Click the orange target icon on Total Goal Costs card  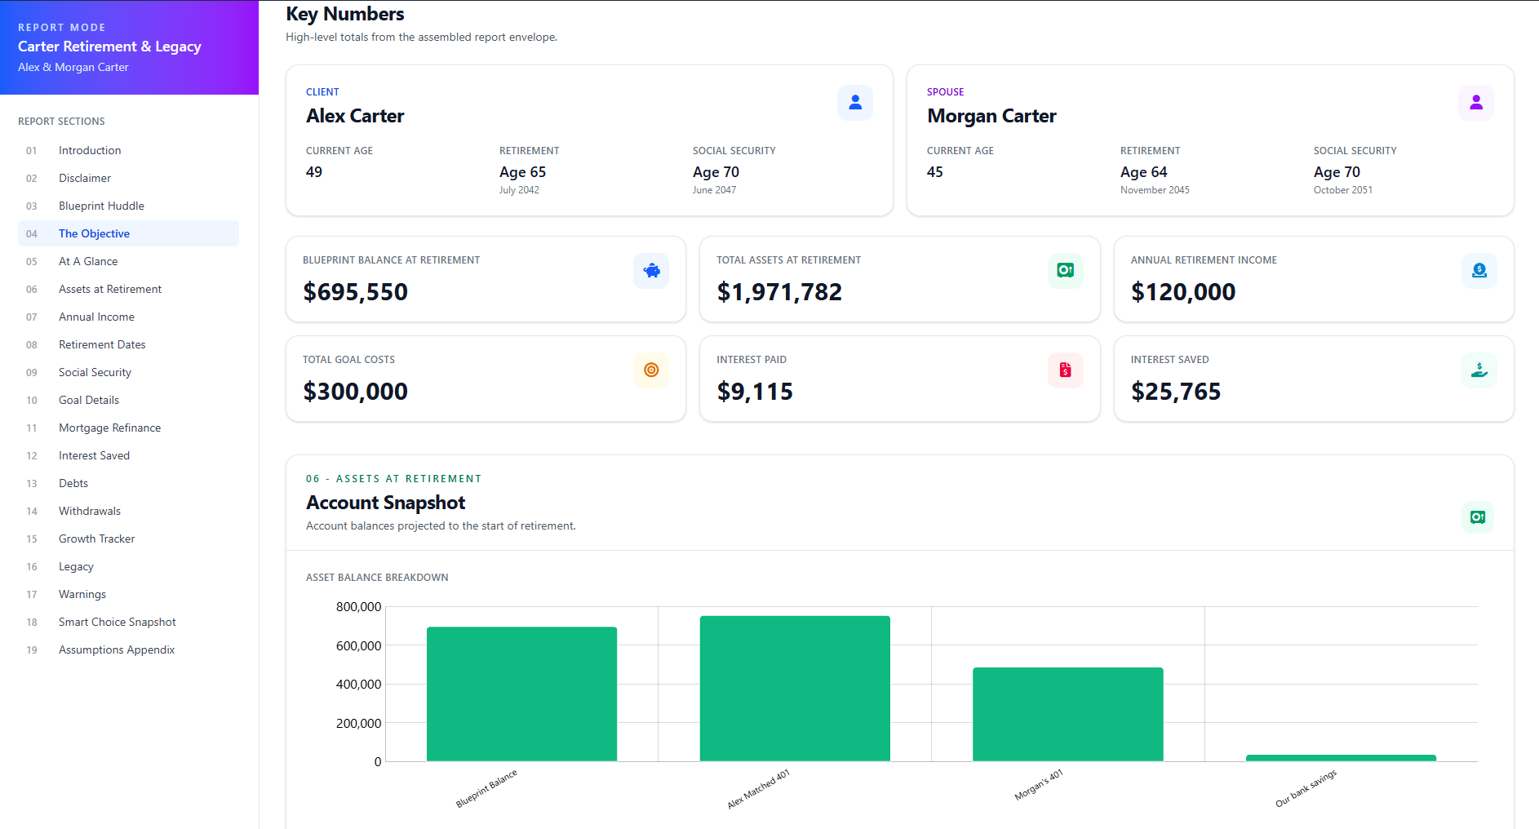(x=651, y=370)
